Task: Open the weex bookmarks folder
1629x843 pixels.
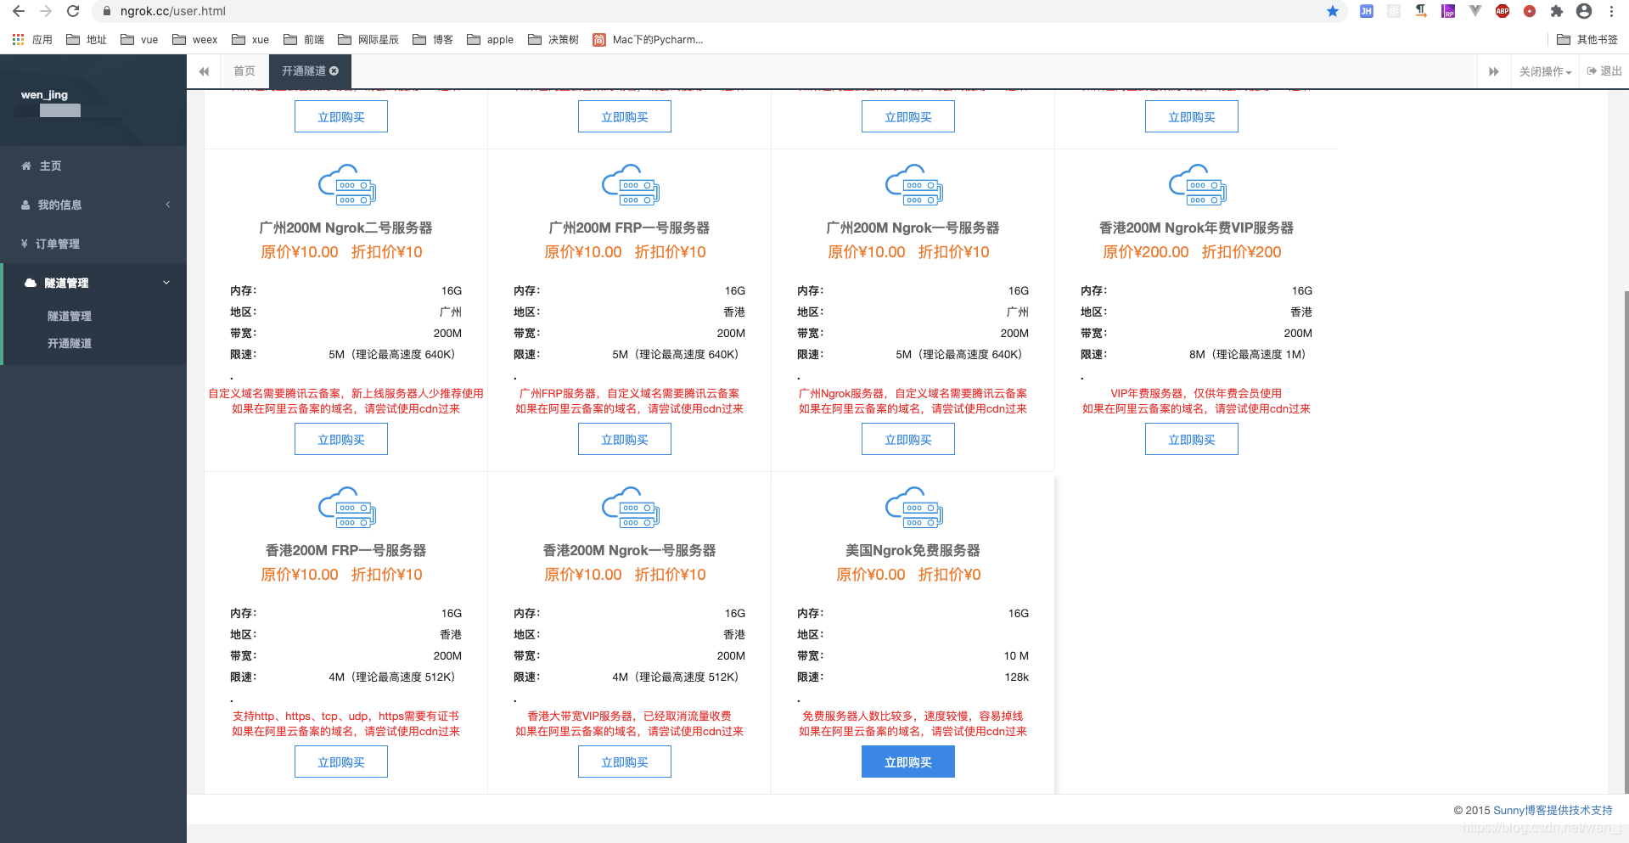Action: click(x=194, y=40)
